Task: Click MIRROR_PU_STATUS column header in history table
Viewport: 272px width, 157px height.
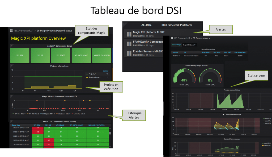Action: coord(96,125)
